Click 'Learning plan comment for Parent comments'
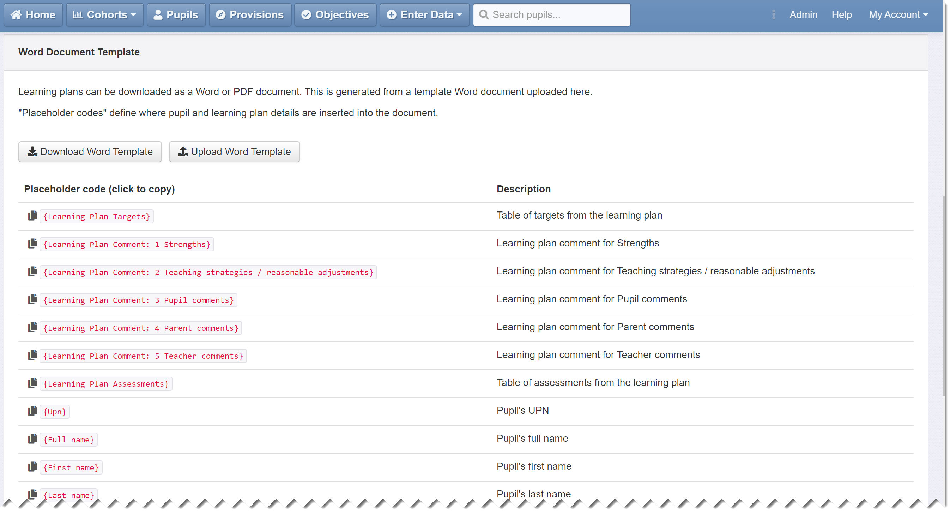The image size is (950, 513). point(595,327)
